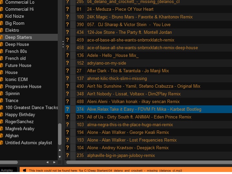Click the Afghan playlist folder icon

2,136
